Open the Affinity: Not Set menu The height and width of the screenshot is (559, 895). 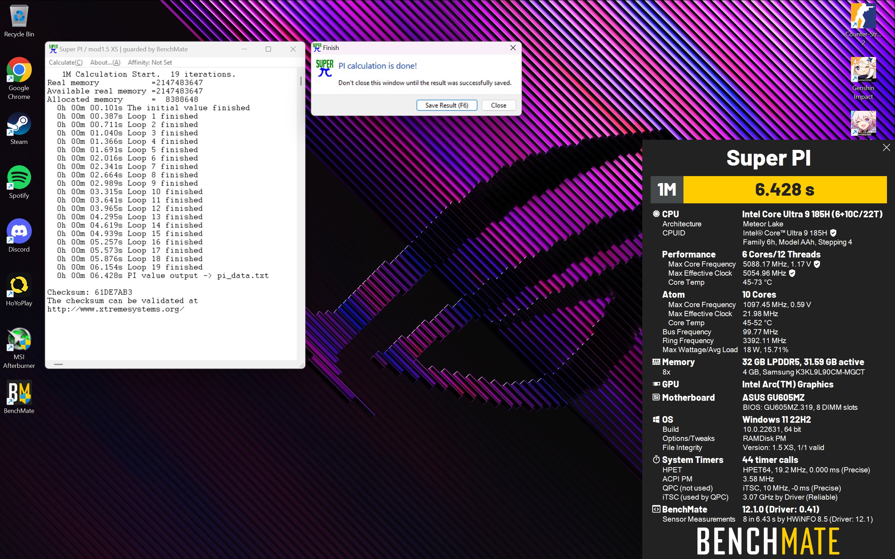150,63
